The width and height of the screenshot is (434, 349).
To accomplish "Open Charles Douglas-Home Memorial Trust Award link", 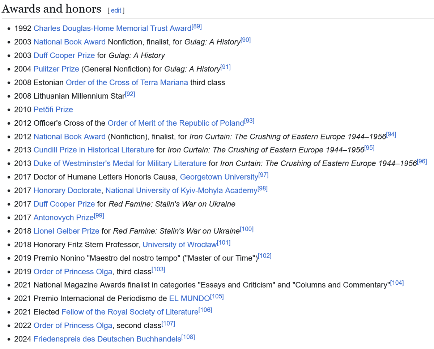I will pos(112,29).
